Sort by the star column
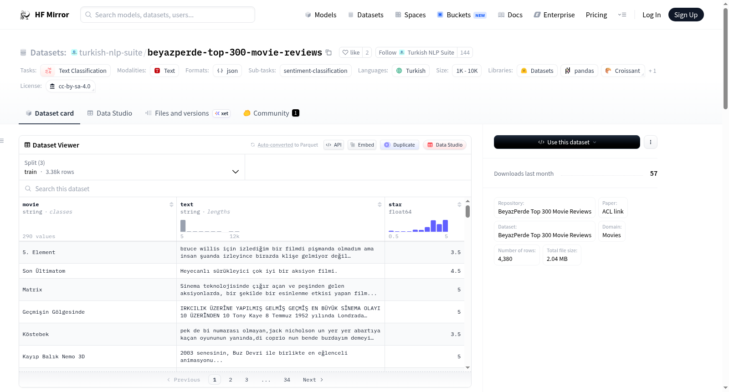Viewport: 729px width, 392px height. 459,204
